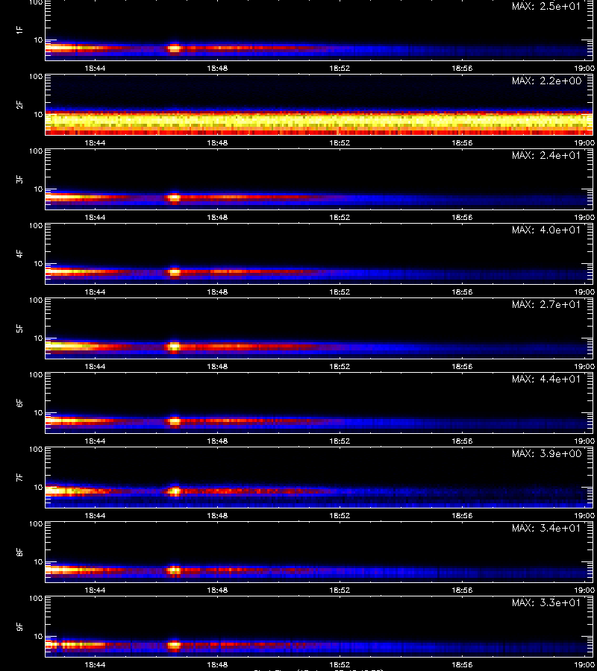
Task: Click the 5F panel axis label
Action: point(19,328)
